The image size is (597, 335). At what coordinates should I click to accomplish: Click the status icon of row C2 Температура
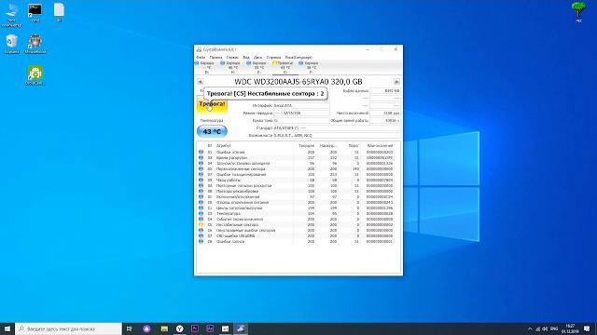201,213
